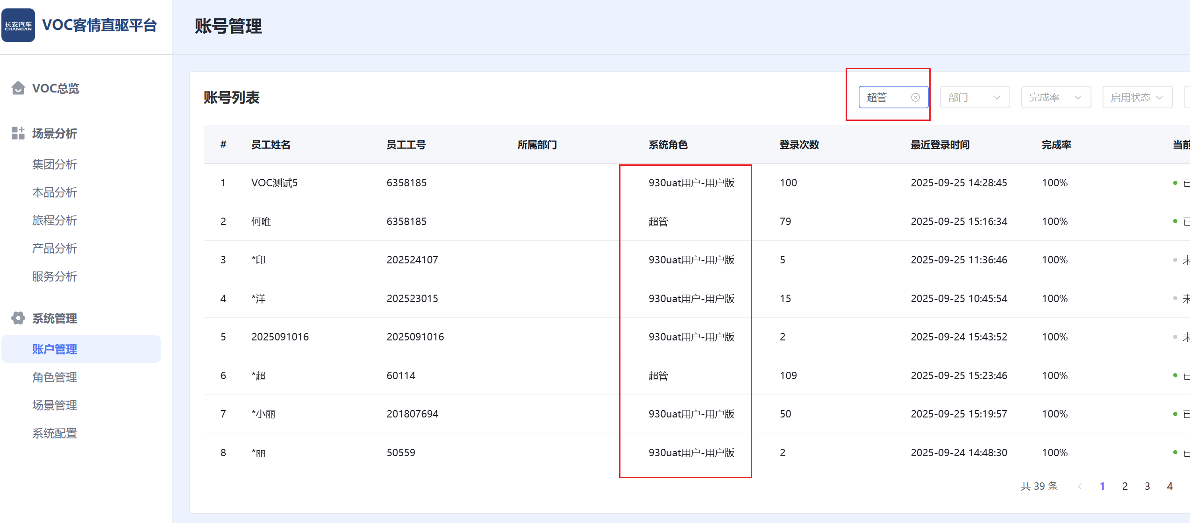The image size is (1190, 523).
Task: Go to page 2
Action: pyautogui.click(x=1125, y=486)
